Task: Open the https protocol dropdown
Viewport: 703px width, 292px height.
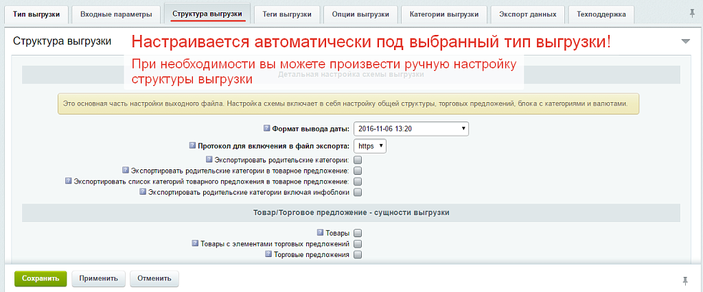Action: click(x=370, y=145)
